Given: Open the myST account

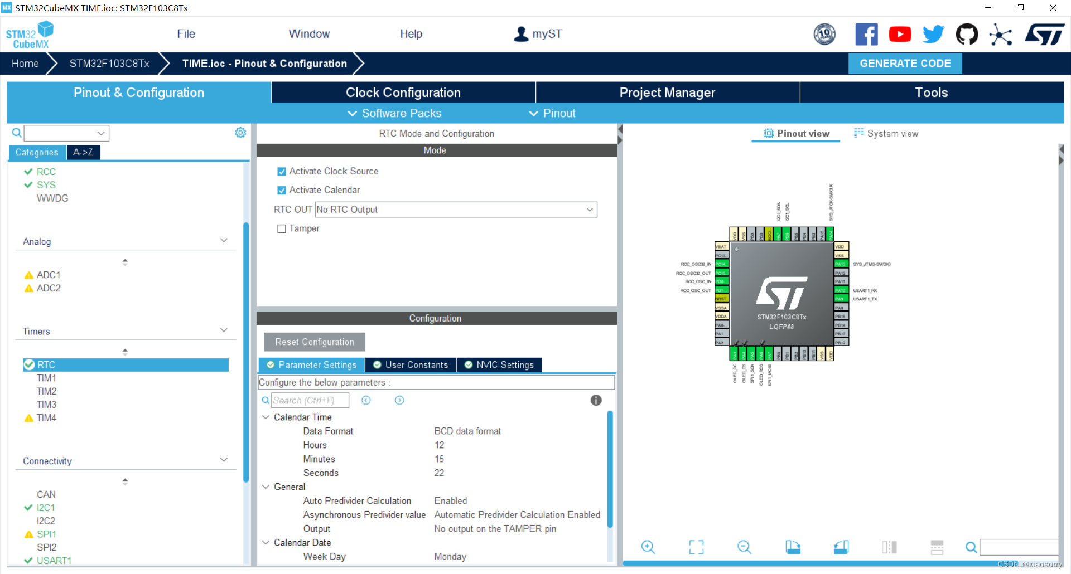Looking at the screenshot, I should (x=538, y=34).
